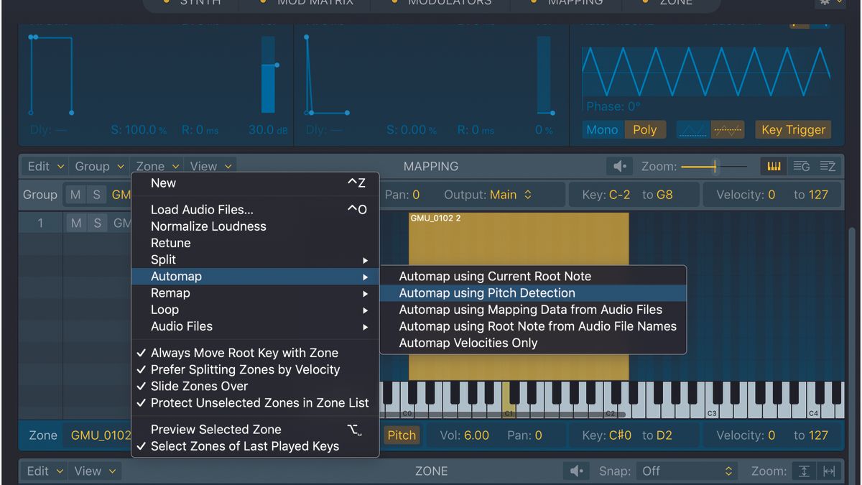Enable Mono mode
Viewport: 862px width, 485px height.
point(603,130)
